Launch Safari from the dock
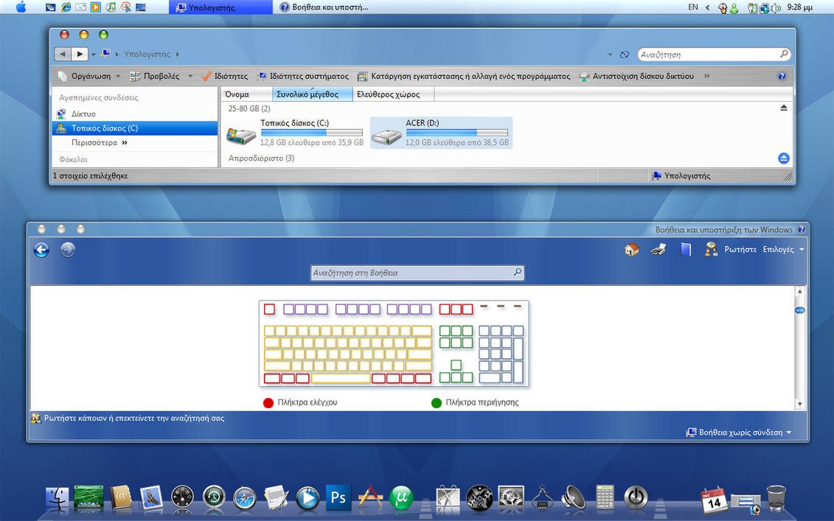The width and height of the screenshot is (834, 521). click(x=244, y=497)
